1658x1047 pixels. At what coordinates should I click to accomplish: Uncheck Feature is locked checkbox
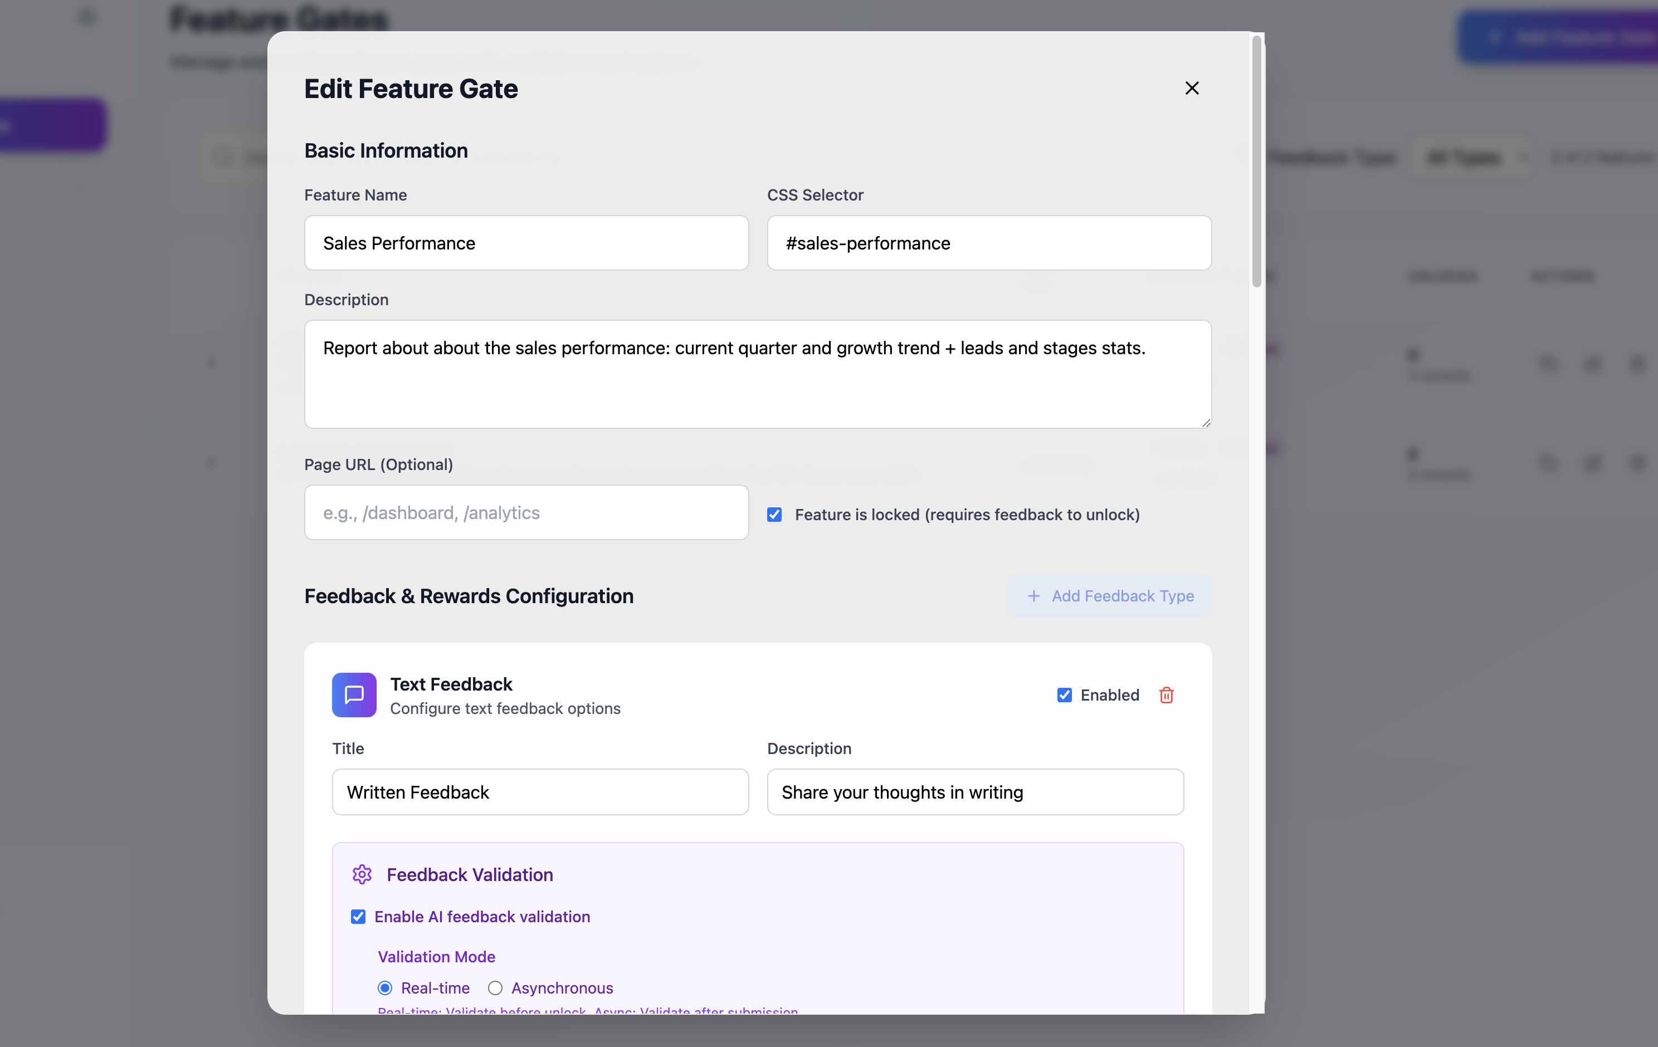[x=774, y=515]
